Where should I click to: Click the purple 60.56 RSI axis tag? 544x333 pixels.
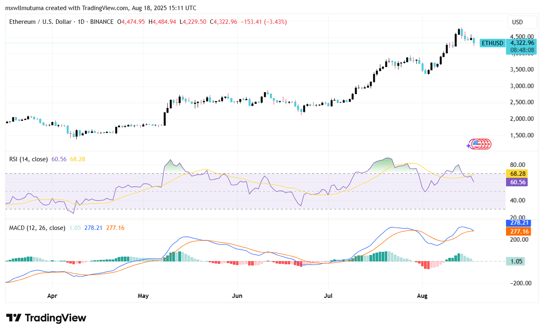tap(517, 182)
